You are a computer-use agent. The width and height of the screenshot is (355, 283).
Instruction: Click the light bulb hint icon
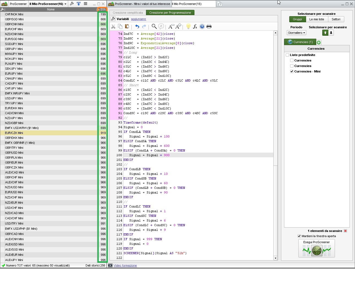(x=188, y=26)
